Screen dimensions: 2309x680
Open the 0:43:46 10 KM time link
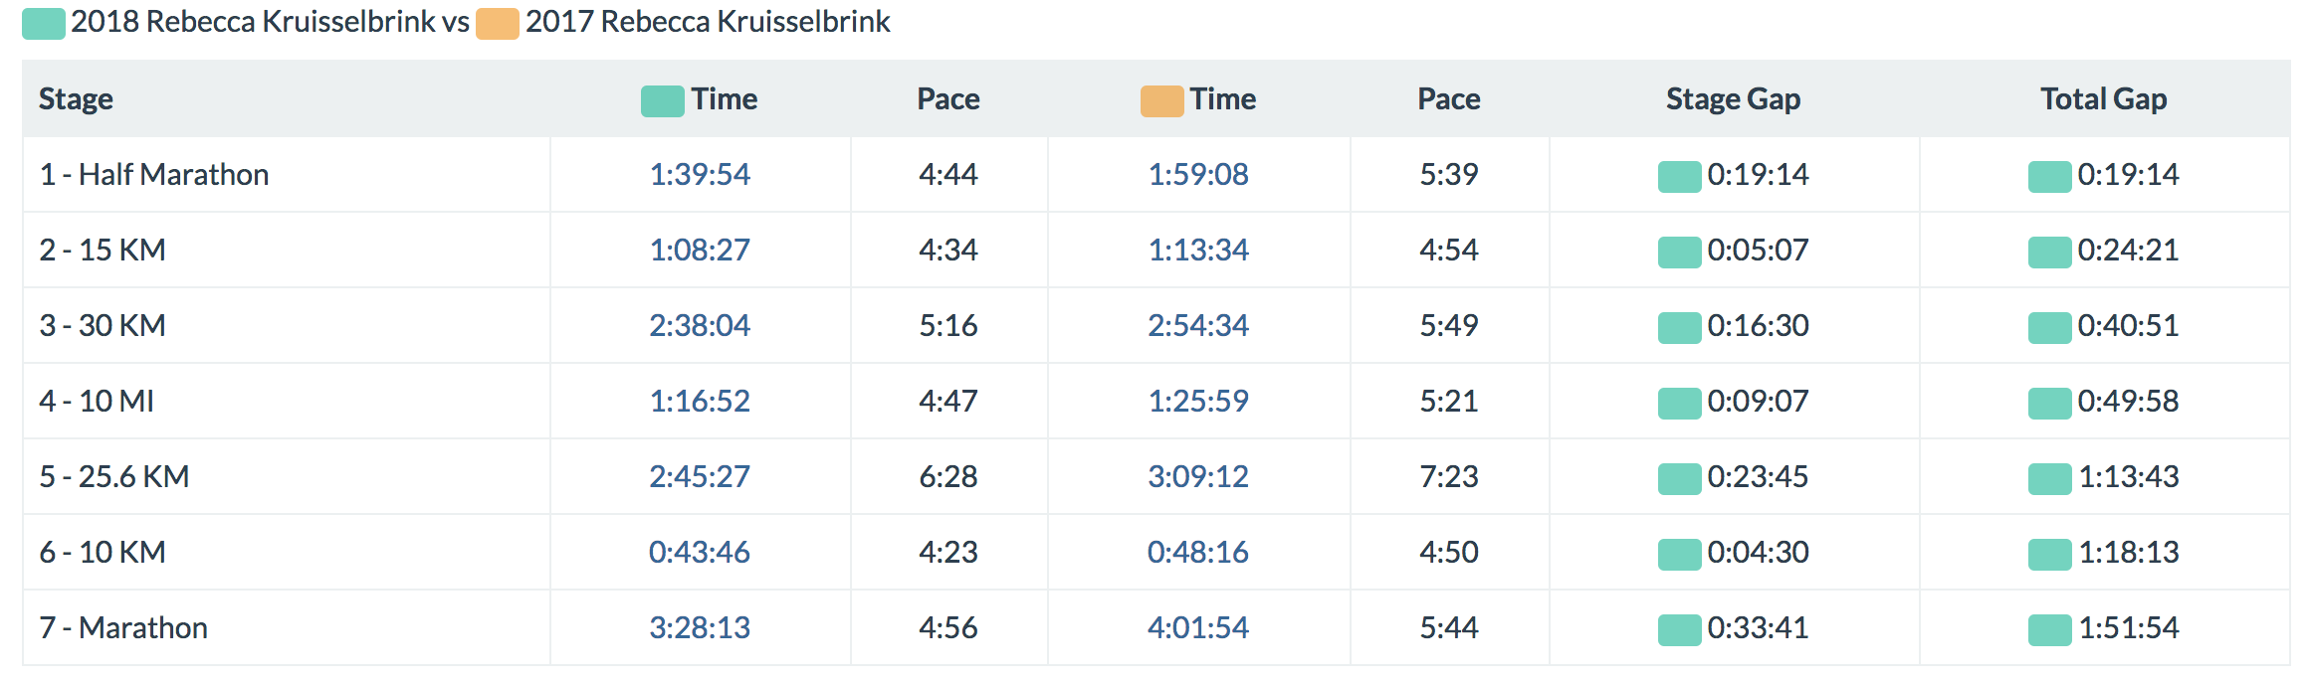click(700, 553)
